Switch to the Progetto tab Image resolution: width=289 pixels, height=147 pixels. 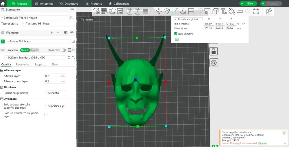(x=94, y=3)
